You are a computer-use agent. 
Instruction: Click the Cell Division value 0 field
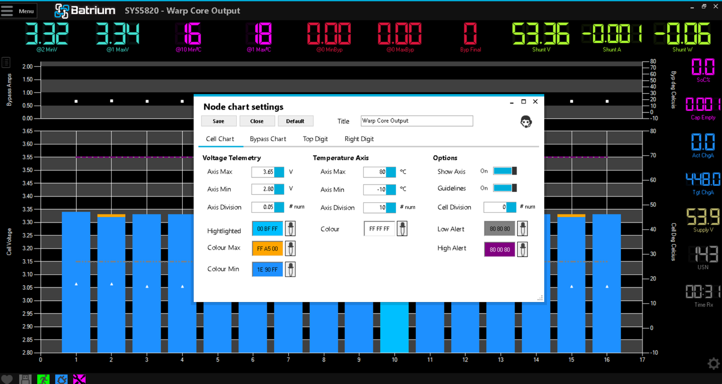click(x=495, y=207)
